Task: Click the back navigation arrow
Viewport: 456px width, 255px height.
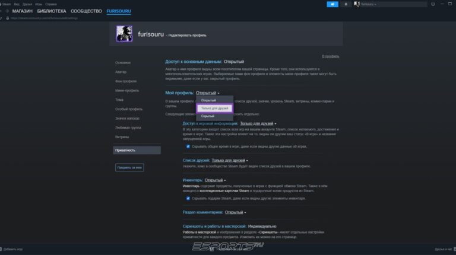Action: coord(3,11)
